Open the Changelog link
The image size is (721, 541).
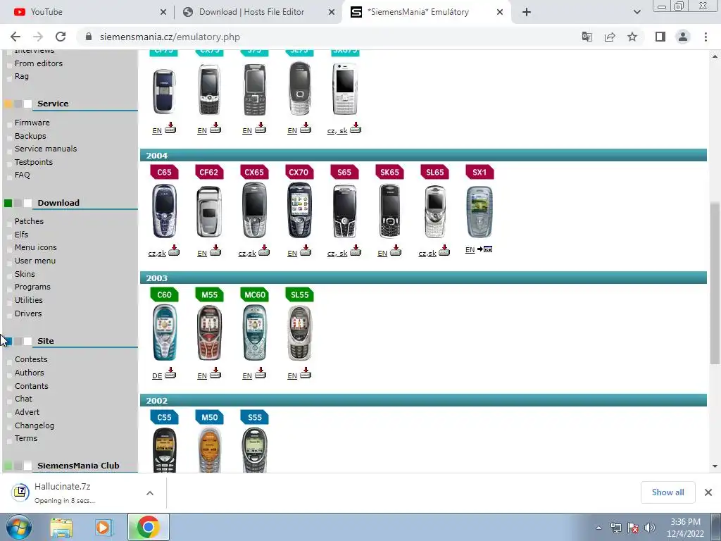pyautogui.click(x=35, y=425)
